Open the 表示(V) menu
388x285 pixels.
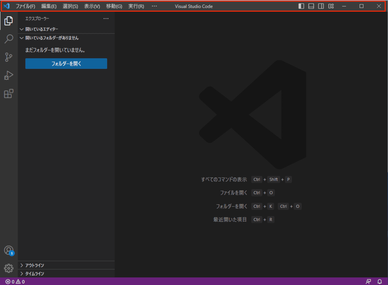92,6
